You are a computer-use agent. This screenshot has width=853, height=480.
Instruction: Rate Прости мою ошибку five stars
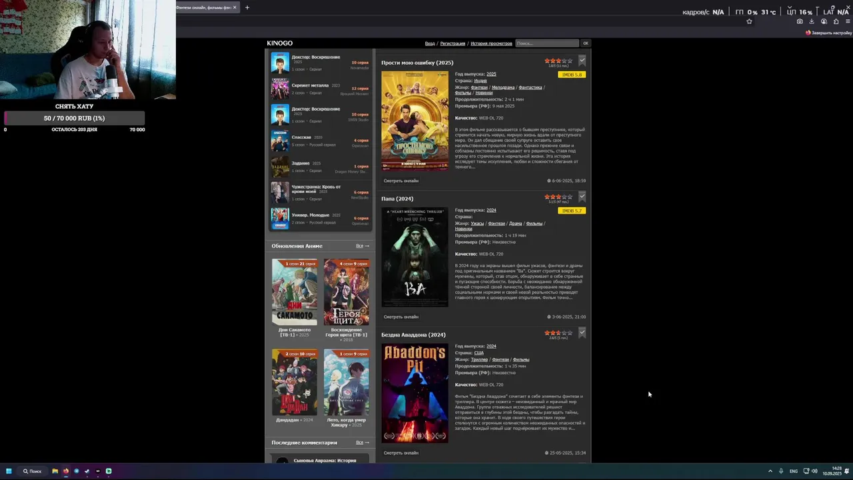click(x=570, y=61)
